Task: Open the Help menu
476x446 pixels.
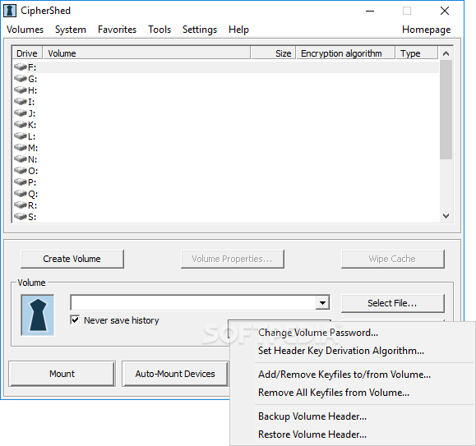Action: (x=238, y=30)
